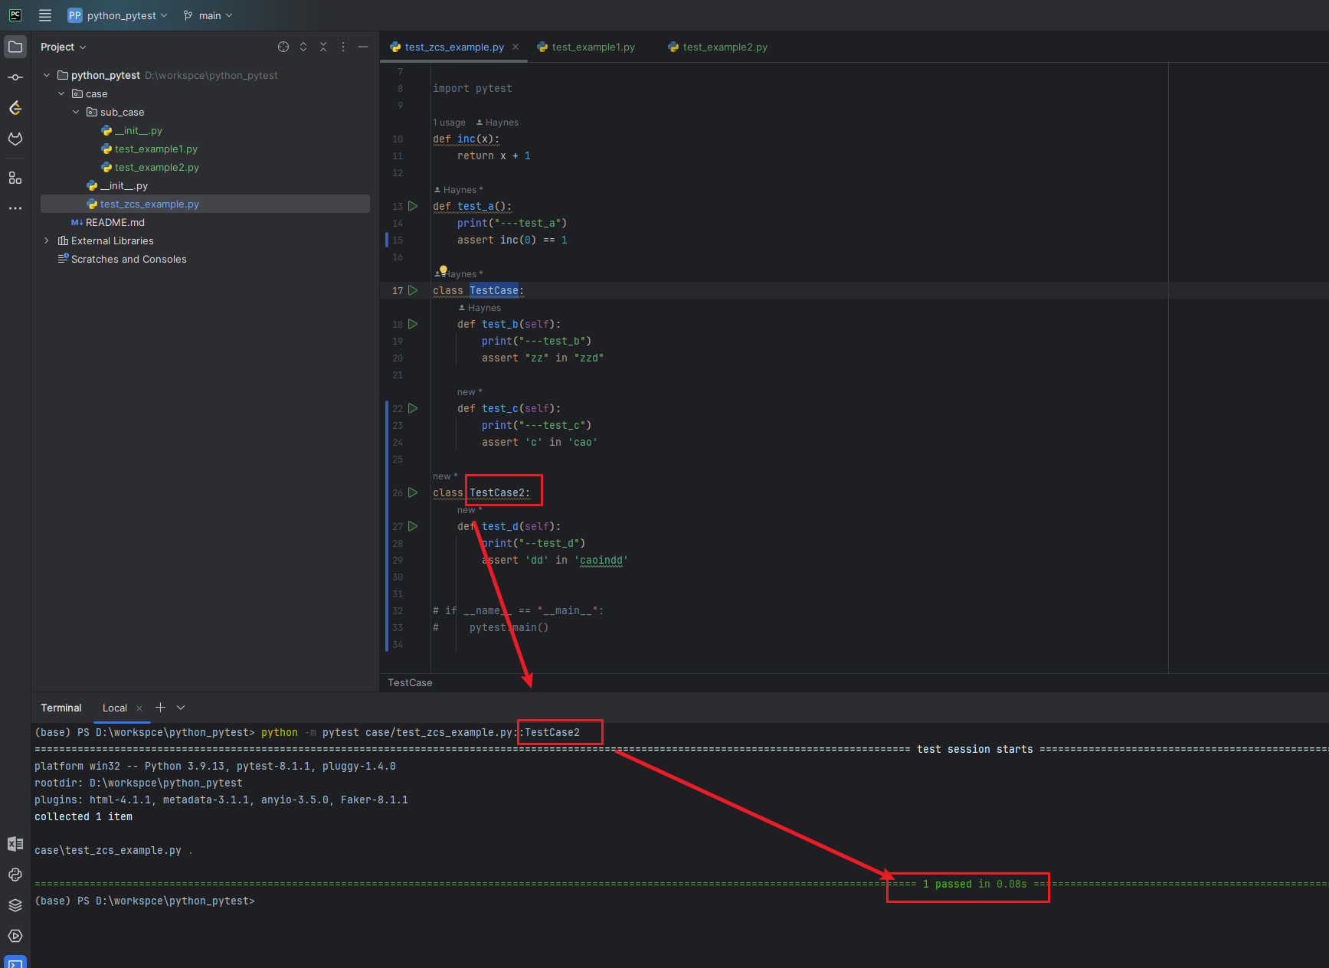Activate the Terminal tool window icon
This screenshot has height=968, width=1329.
tap(15, 963)
